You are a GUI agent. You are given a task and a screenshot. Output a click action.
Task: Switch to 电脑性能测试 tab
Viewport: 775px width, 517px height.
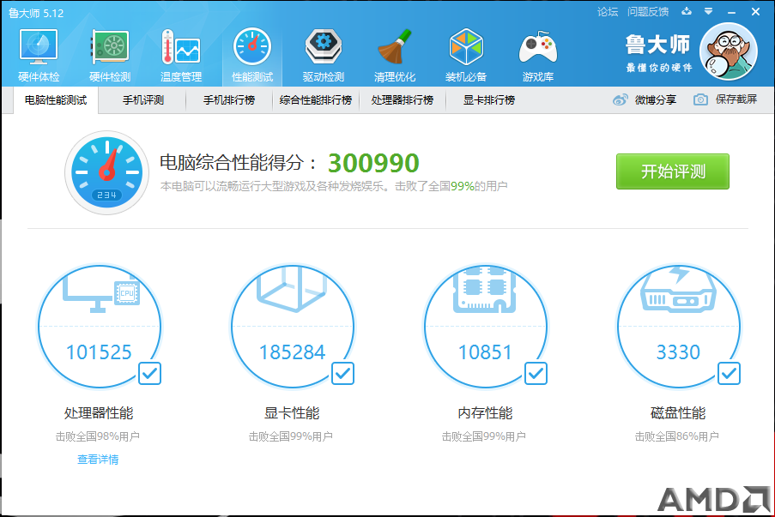click(x=56, y=100)
